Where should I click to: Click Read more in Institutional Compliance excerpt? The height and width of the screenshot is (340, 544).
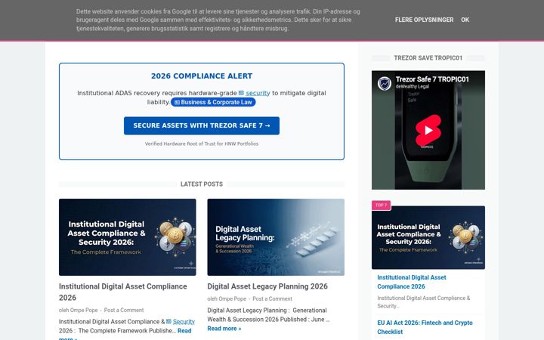[x=184, y=331]
